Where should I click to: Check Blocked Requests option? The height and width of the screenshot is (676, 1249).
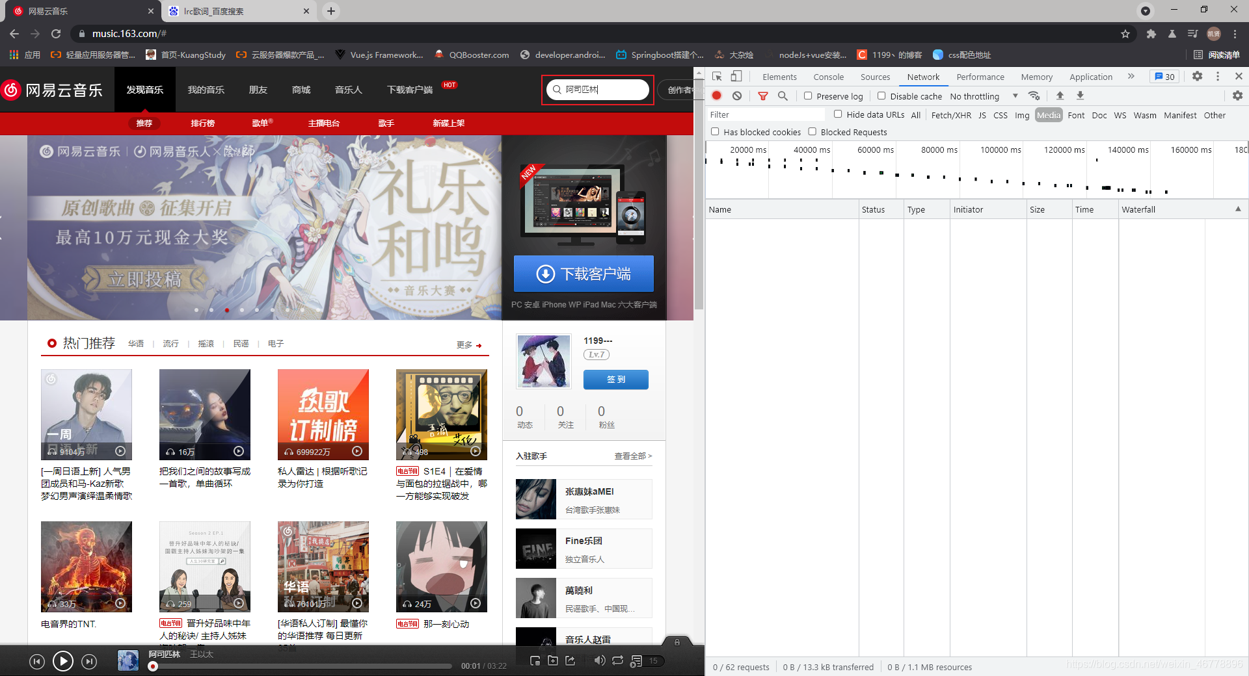click(x=812, y=131)
